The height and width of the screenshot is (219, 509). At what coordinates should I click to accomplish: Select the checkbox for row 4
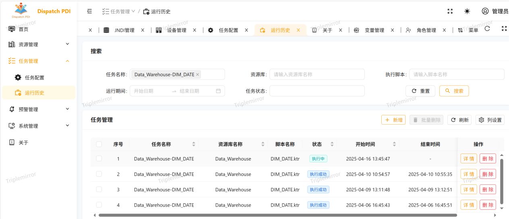pos(99,205)
